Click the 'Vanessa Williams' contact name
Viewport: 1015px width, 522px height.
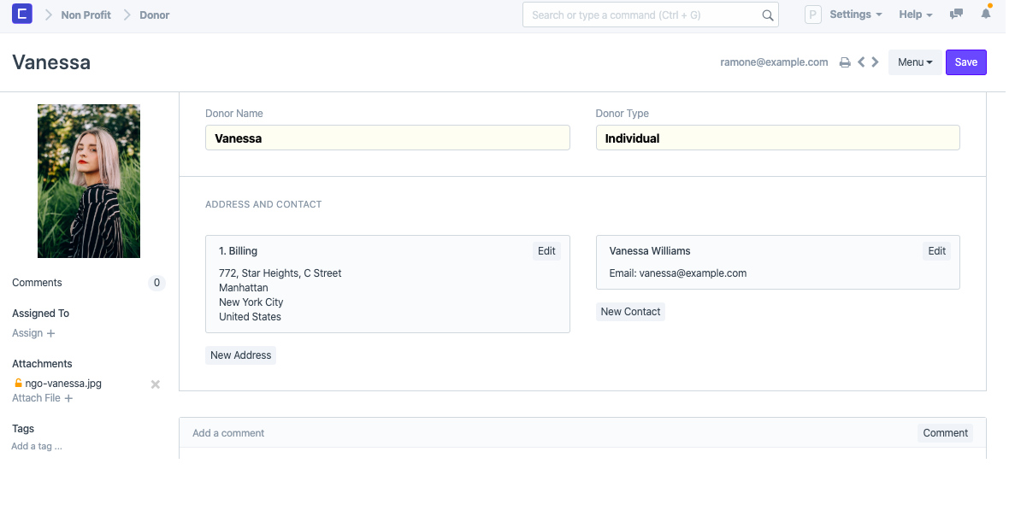click(x=649, y=251)
